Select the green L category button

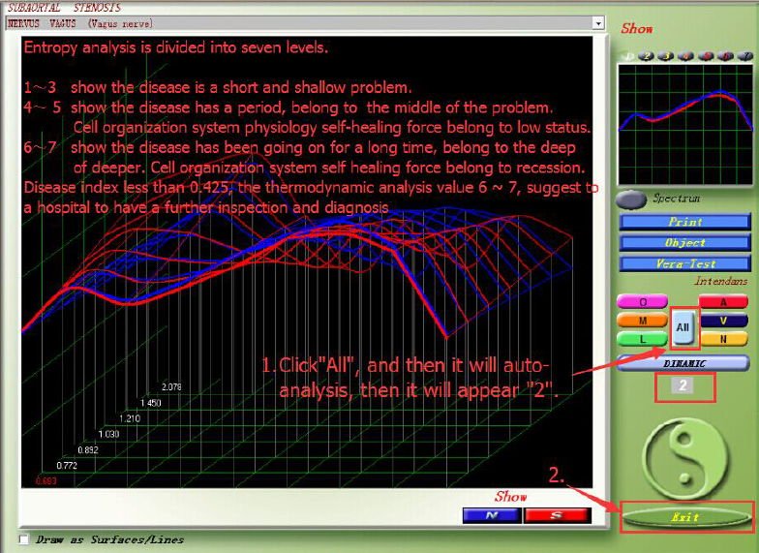643,339
